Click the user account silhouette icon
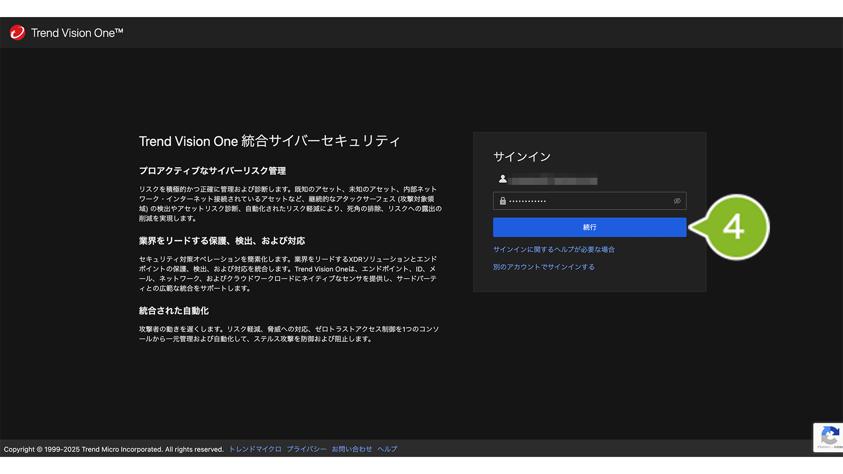 (x=503, y=179)
